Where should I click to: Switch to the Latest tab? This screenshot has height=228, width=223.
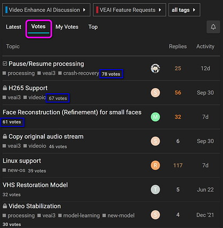click(x=13, y=27)
